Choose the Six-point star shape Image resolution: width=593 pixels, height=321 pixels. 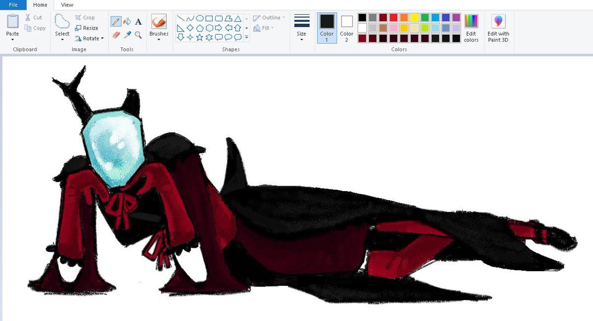coord(209,37)
